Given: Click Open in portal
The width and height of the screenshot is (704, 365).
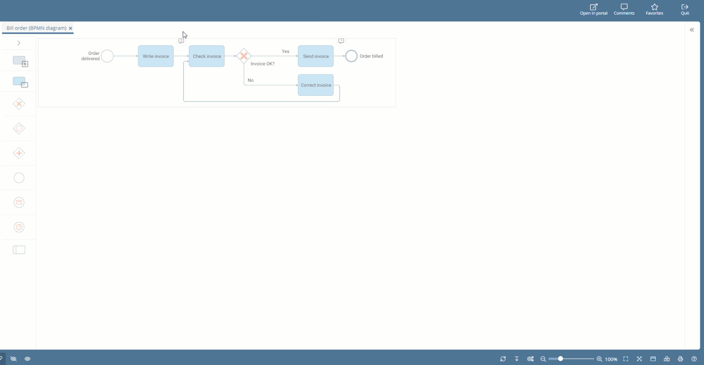Looking at the screenshot, I should pyautogui.click(x=593, y=10).
